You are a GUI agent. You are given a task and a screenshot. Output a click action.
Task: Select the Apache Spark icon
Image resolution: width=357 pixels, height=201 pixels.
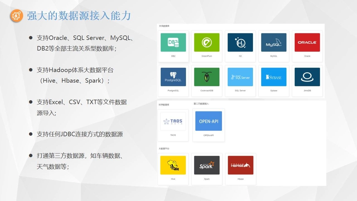(x=207, y=165)
